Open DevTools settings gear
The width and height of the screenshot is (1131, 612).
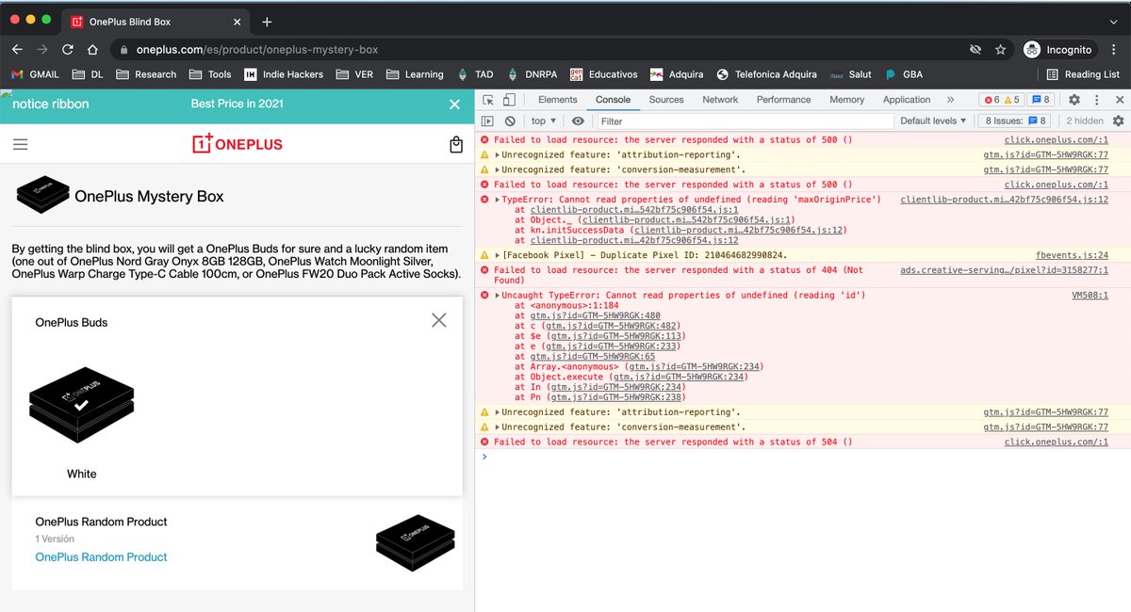[x=1074, y=99]
